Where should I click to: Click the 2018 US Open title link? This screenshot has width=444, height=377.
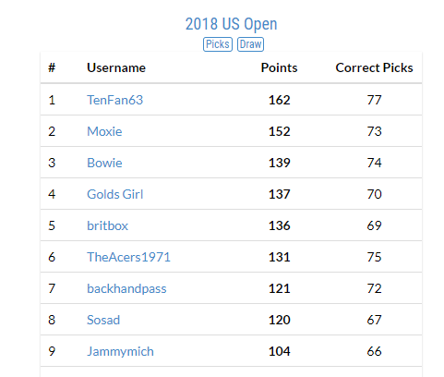[231, 24]
